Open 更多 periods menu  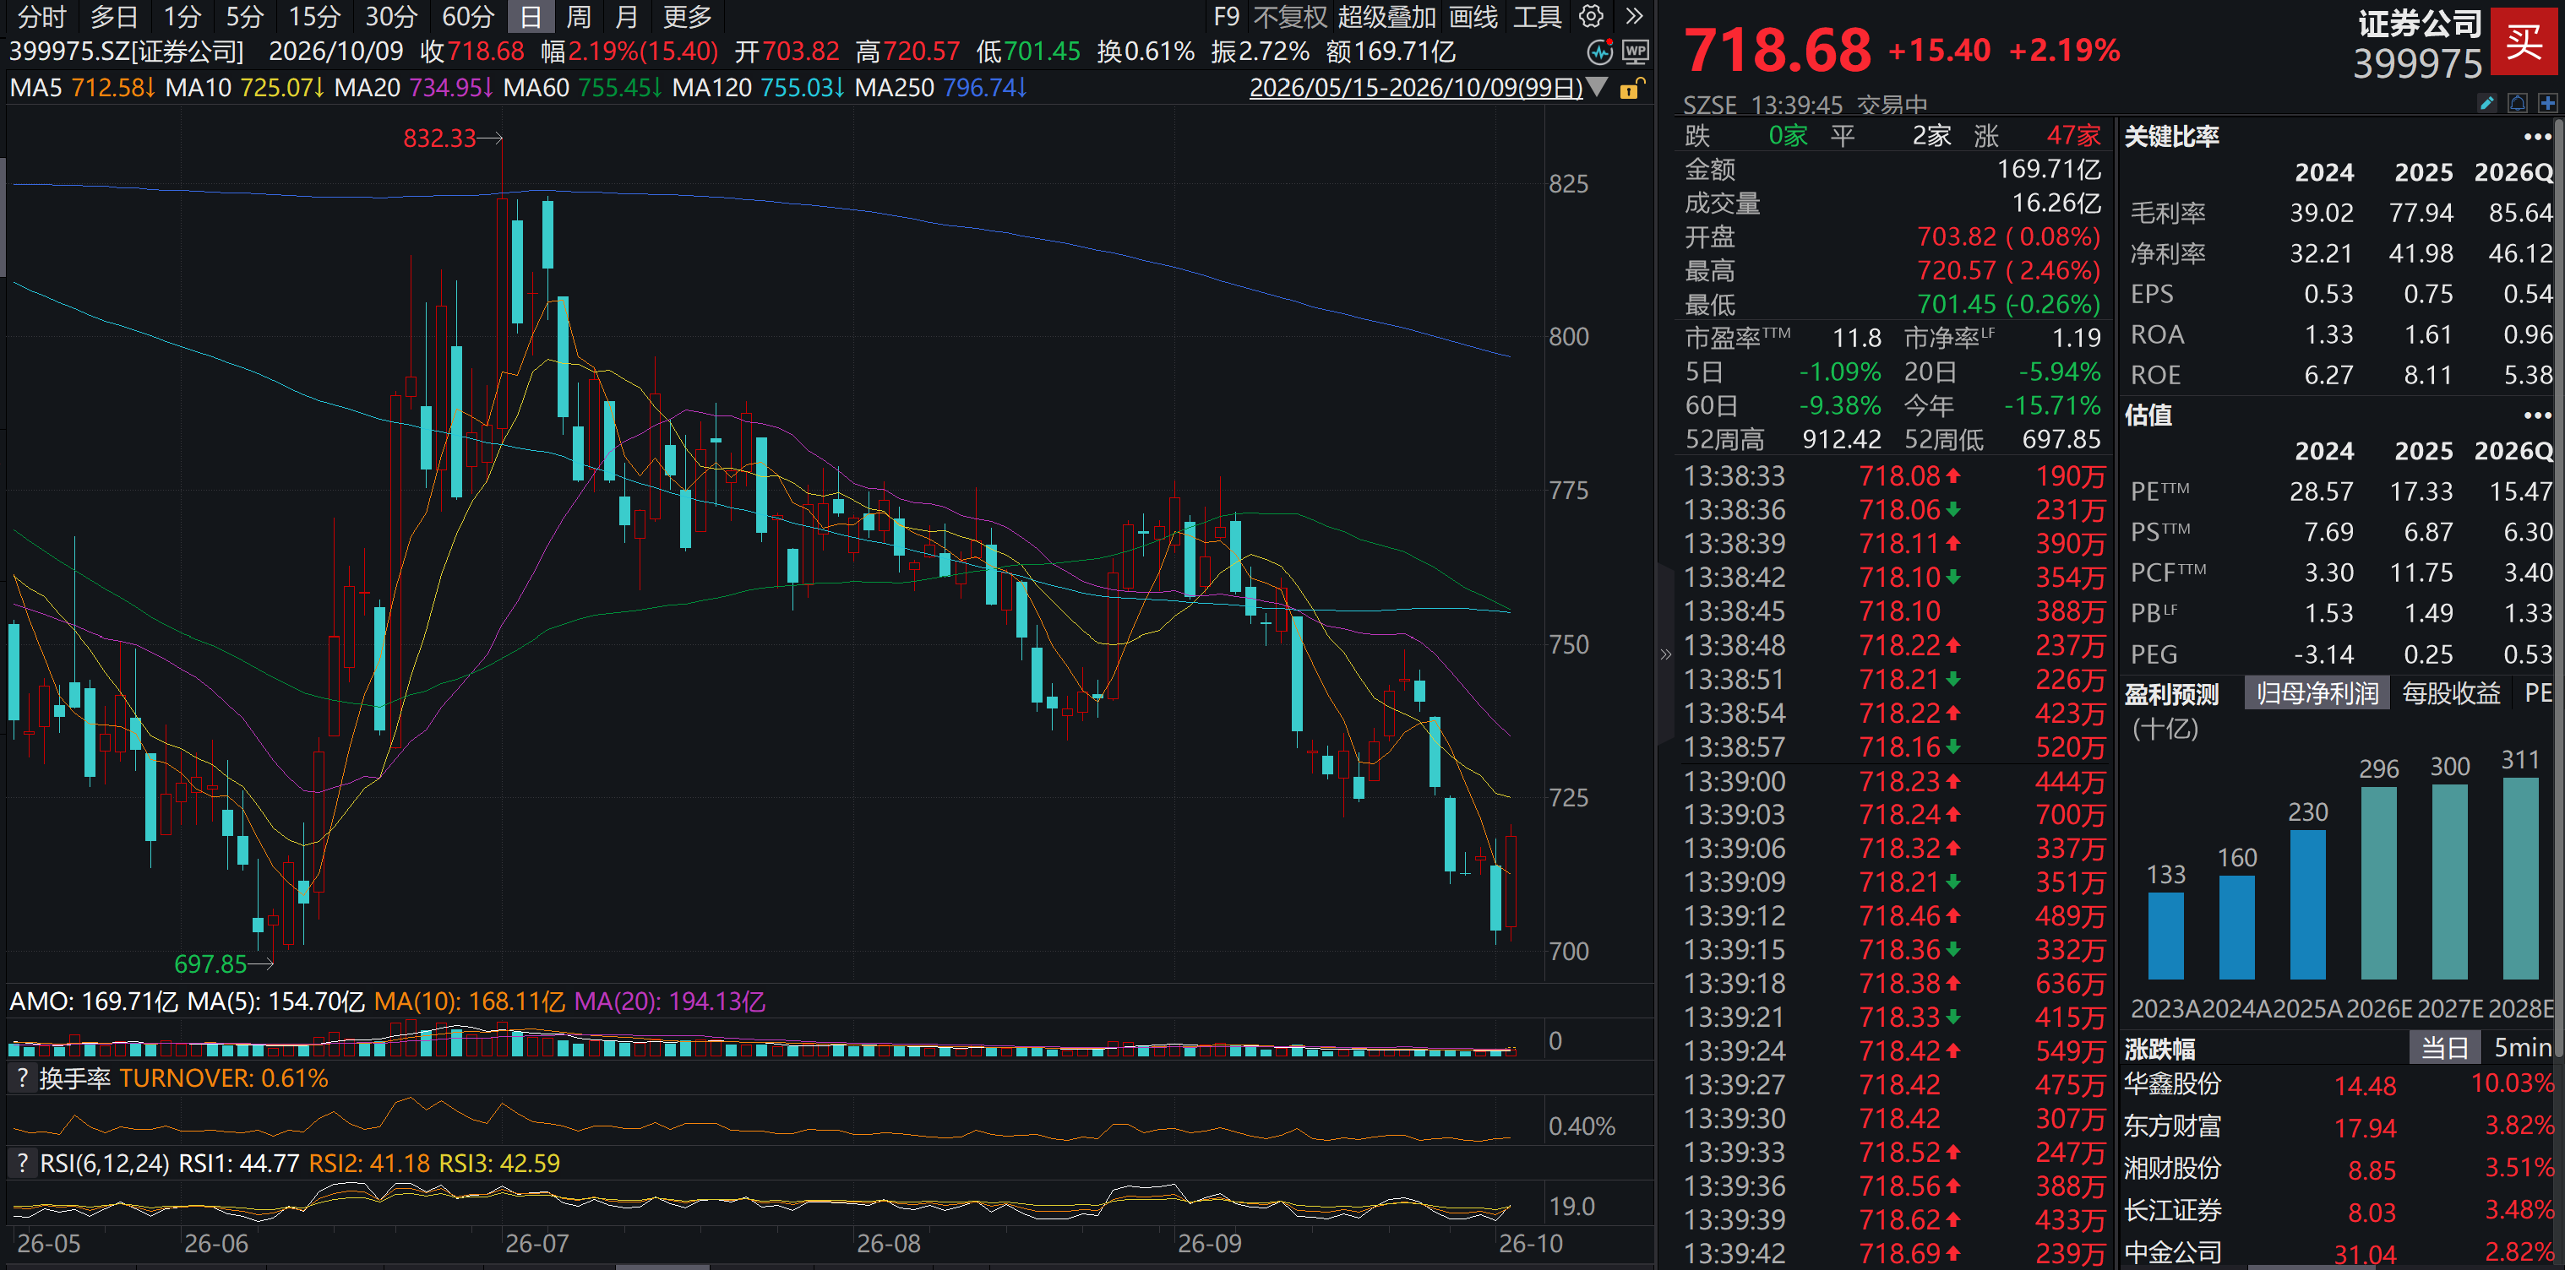tap(687, 17)
